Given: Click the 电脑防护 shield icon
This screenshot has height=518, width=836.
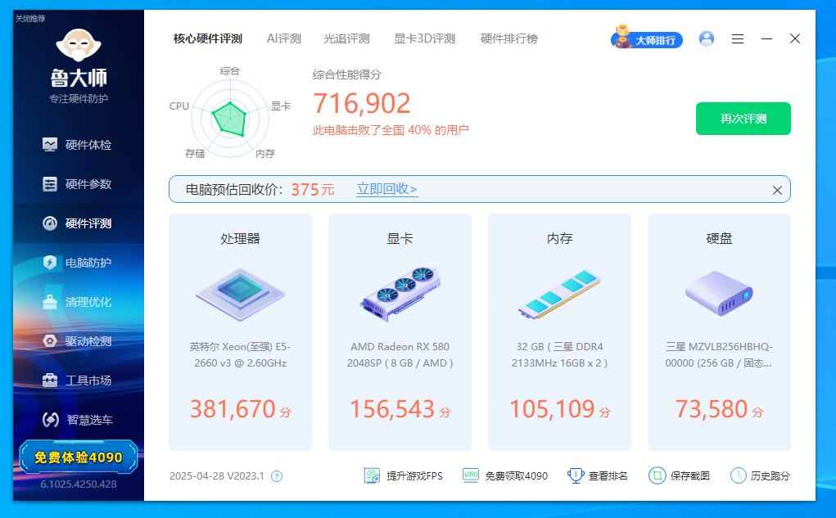Looking at the screenshot, I should tap(50, 263).
